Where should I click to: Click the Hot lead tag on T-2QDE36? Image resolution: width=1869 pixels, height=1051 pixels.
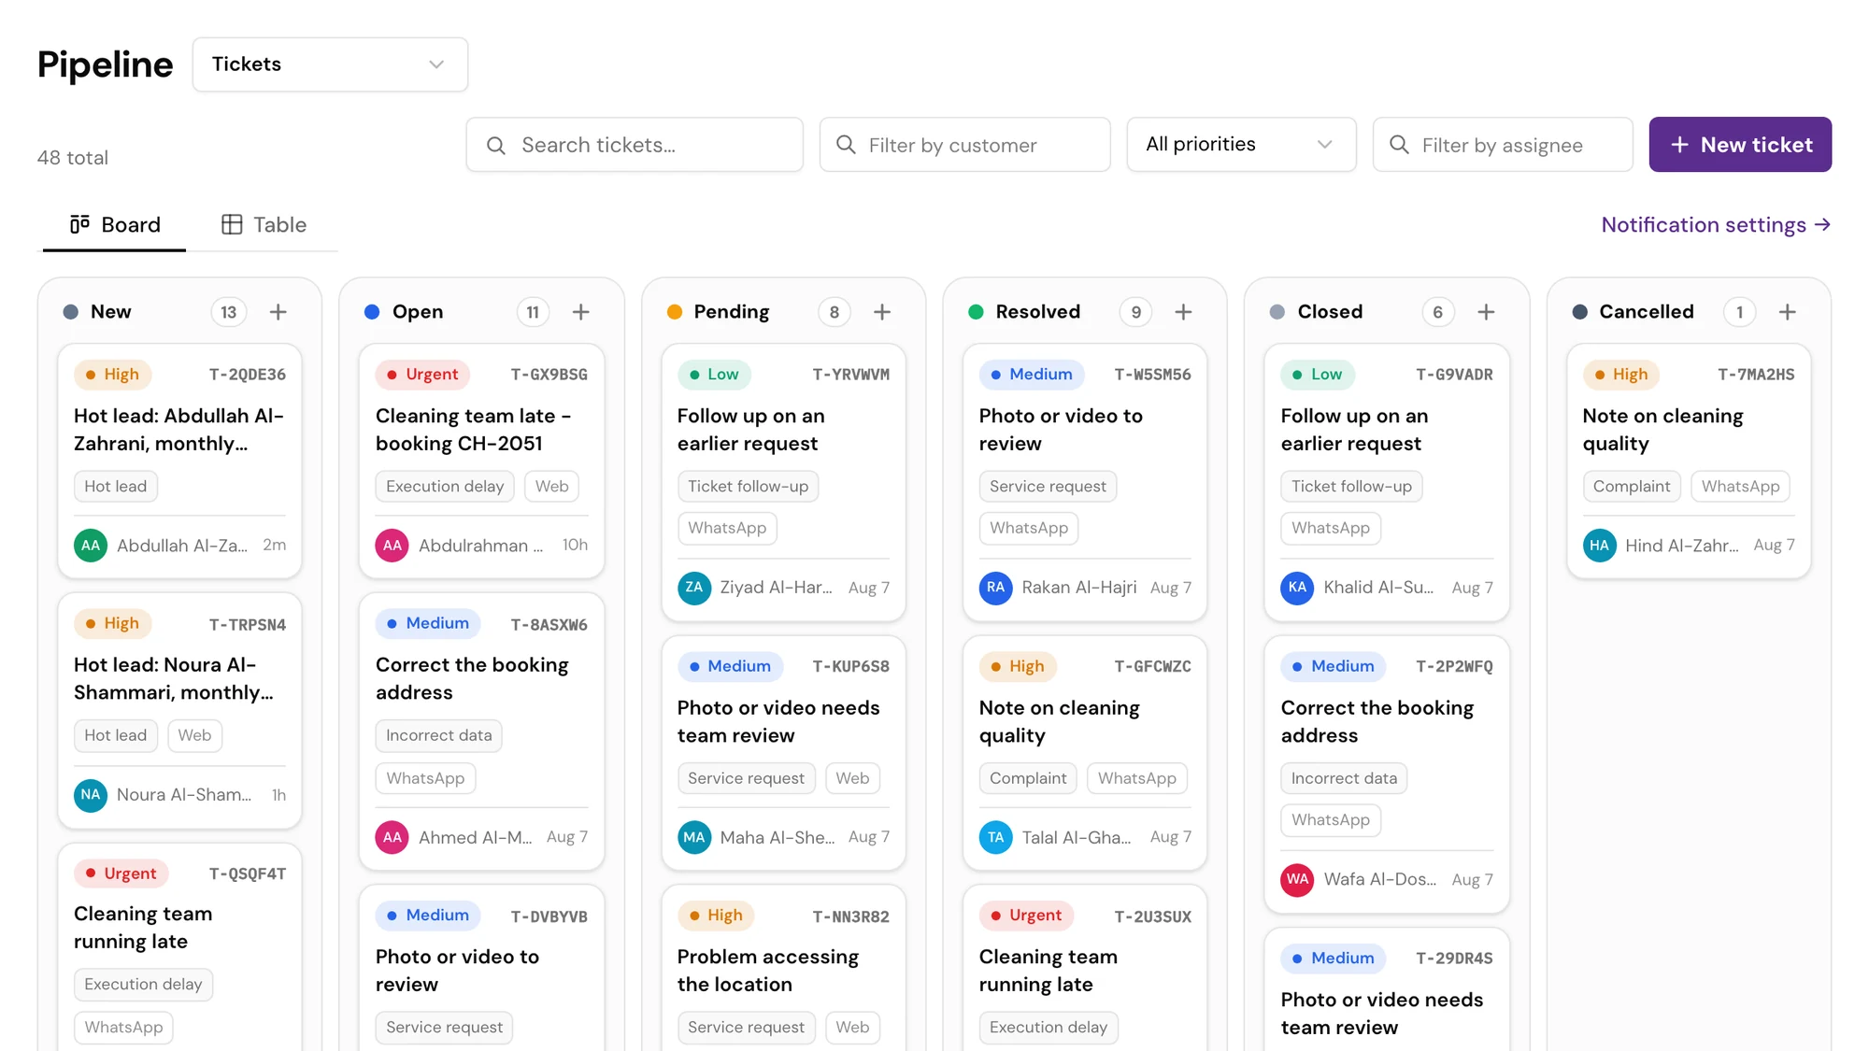click(116, 487)
